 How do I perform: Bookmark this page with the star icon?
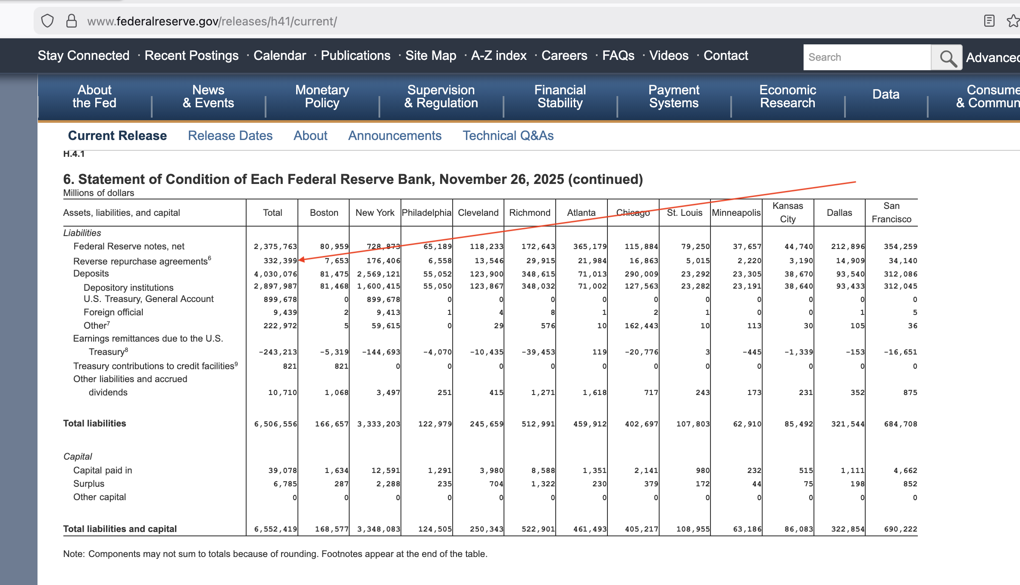tap(1013, 21)
